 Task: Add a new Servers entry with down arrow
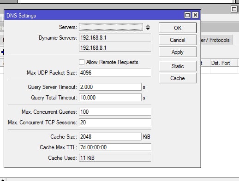[x=148, y=29]
